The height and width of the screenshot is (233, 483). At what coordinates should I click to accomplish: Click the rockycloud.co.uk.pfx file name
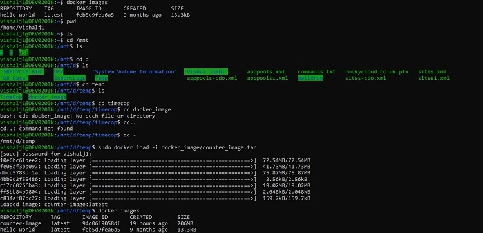coord(377,71)
